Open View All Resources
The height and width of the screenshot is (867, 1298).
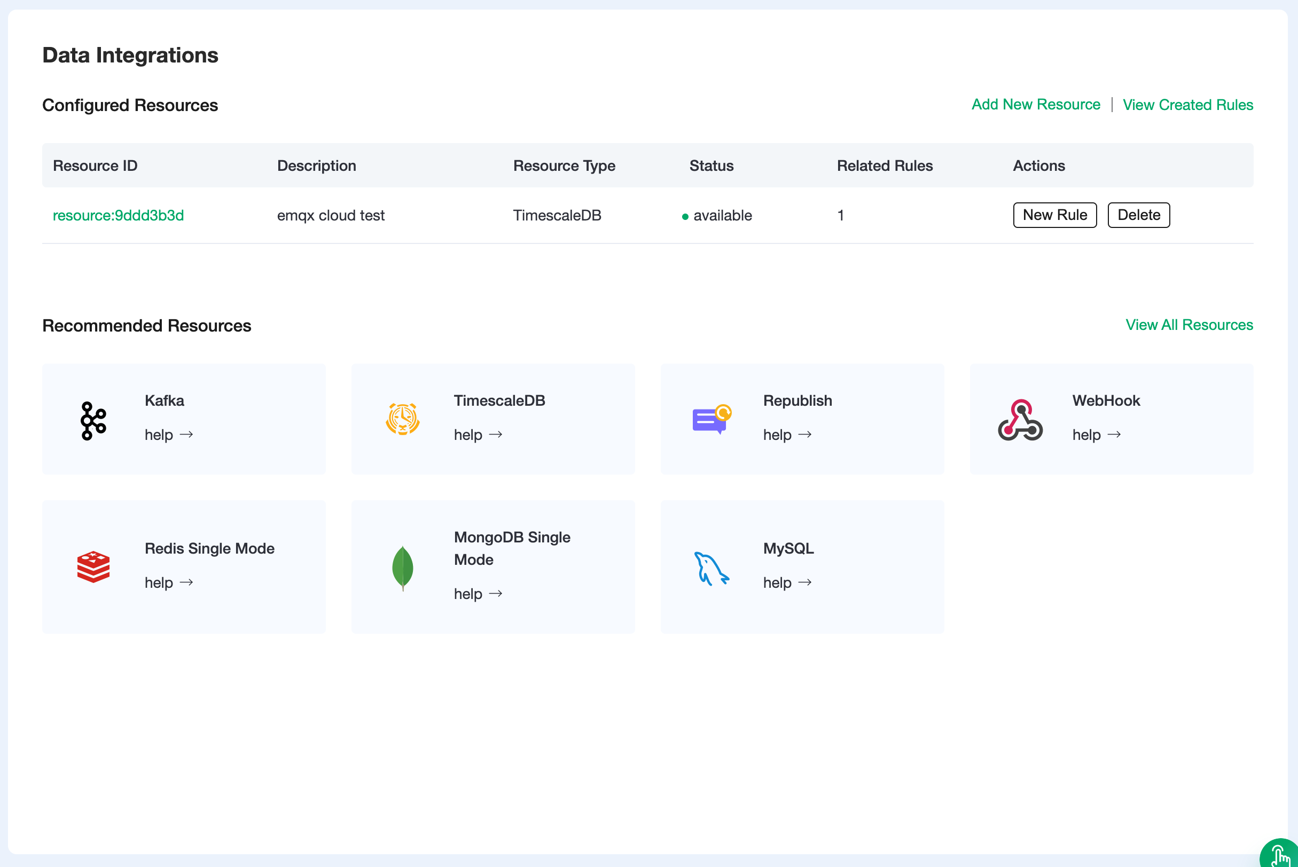[1190, 325]
